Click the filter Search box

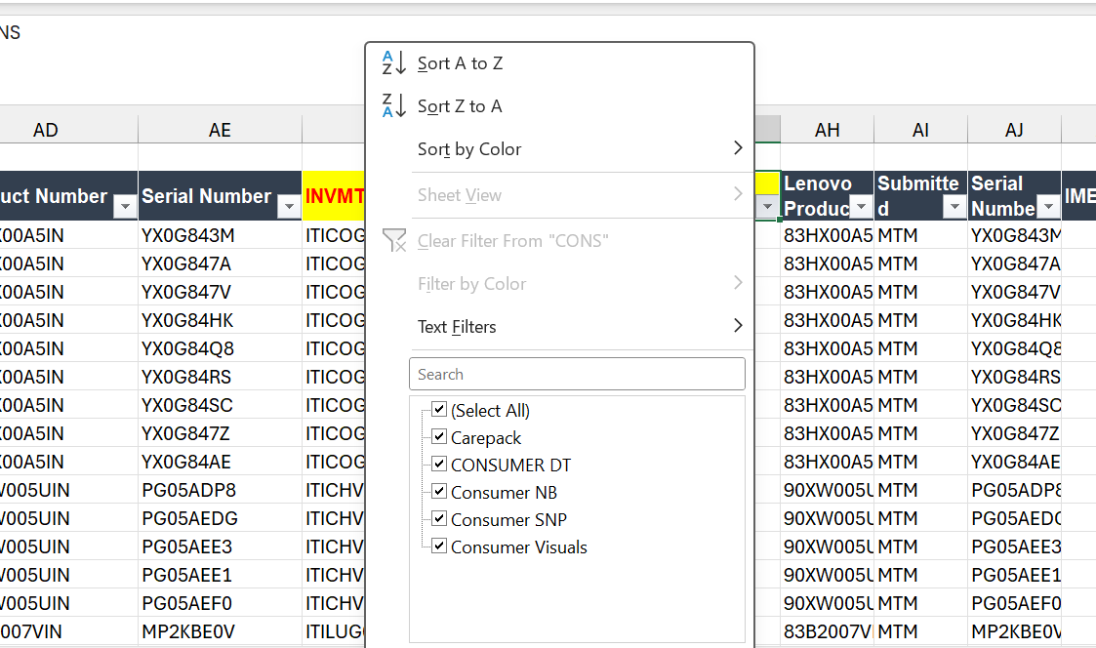(577, 374)
